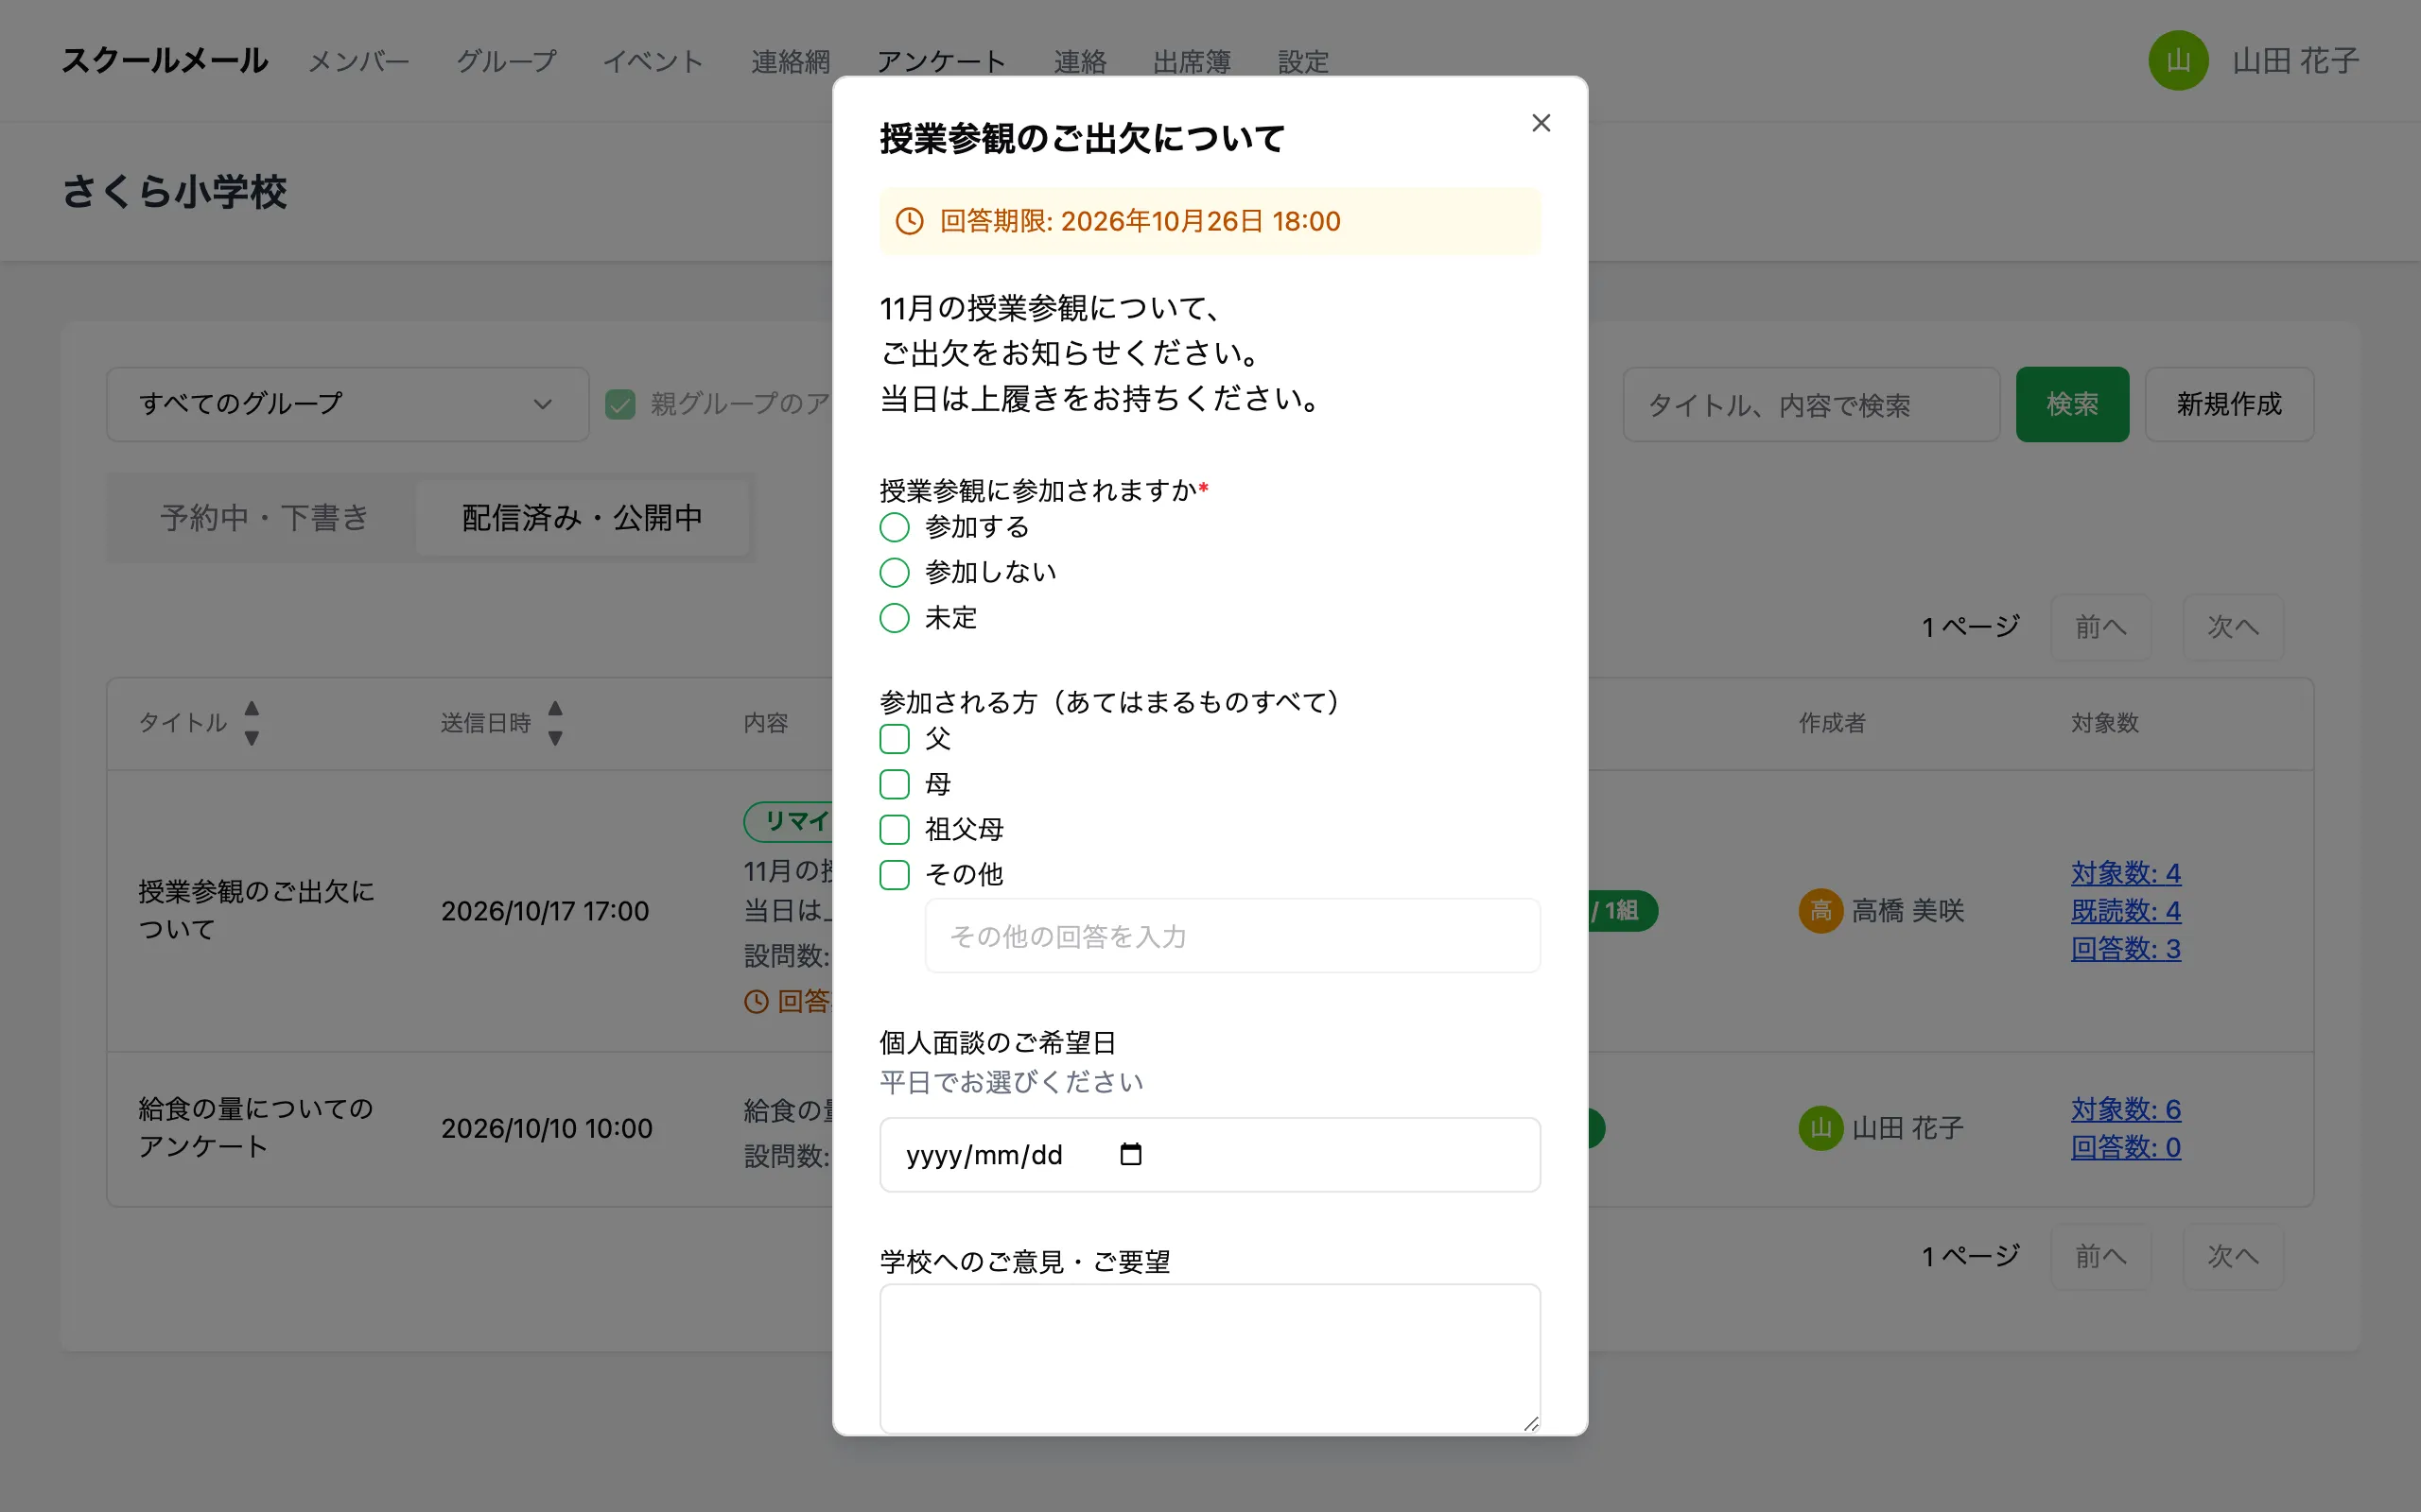Check the 祖父母 checkbox

(x=895, y=829)
